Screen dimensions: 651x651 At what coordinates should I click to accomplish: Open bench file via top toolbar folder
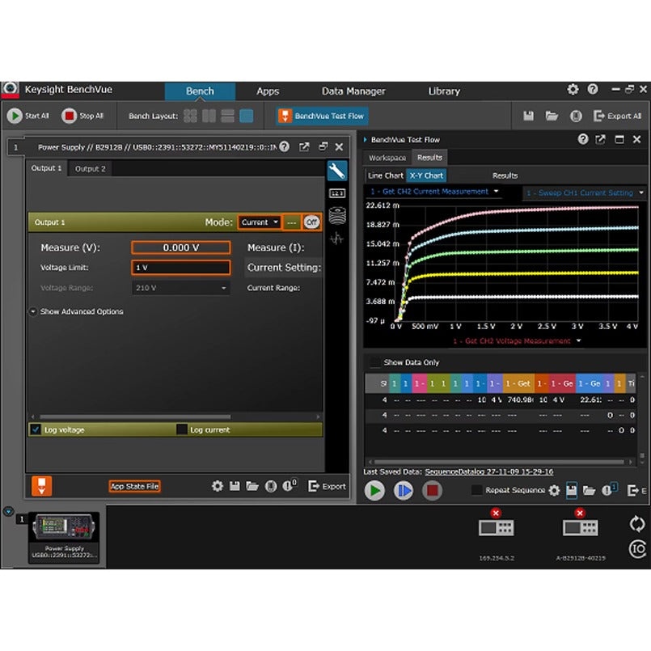[552, 116]
